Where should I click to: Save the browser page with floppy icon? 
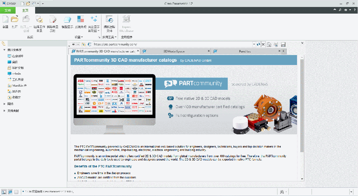[283, 44]
